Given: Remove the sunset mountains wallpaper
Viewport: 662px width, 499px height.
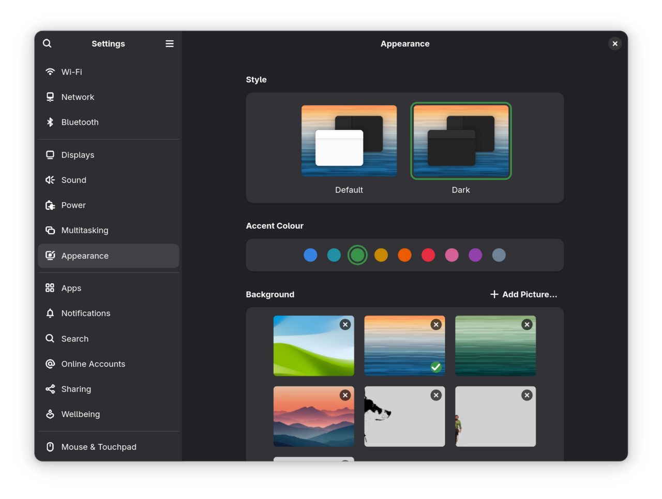Looking at the screenshot, I should point(345,395).
